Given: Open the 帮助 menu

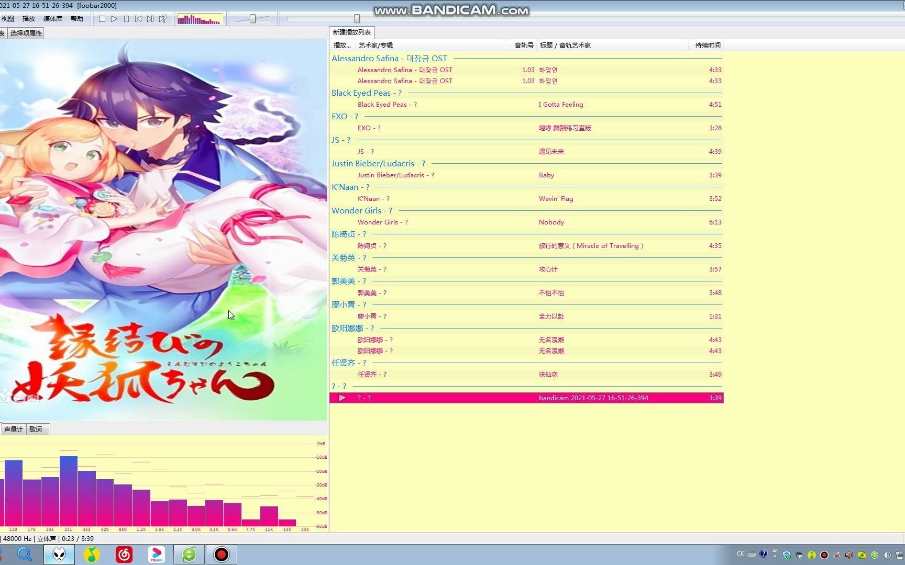Looking at the screenshot, I should (x=77, y=19).
